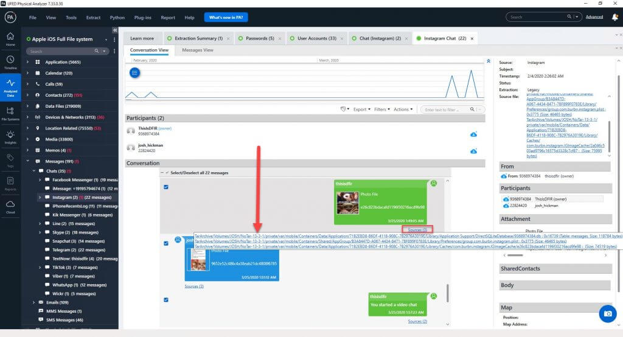Open the Cloud sidebar icon
The height and width of the screenshot is (337, 623).
pos(10,207)
